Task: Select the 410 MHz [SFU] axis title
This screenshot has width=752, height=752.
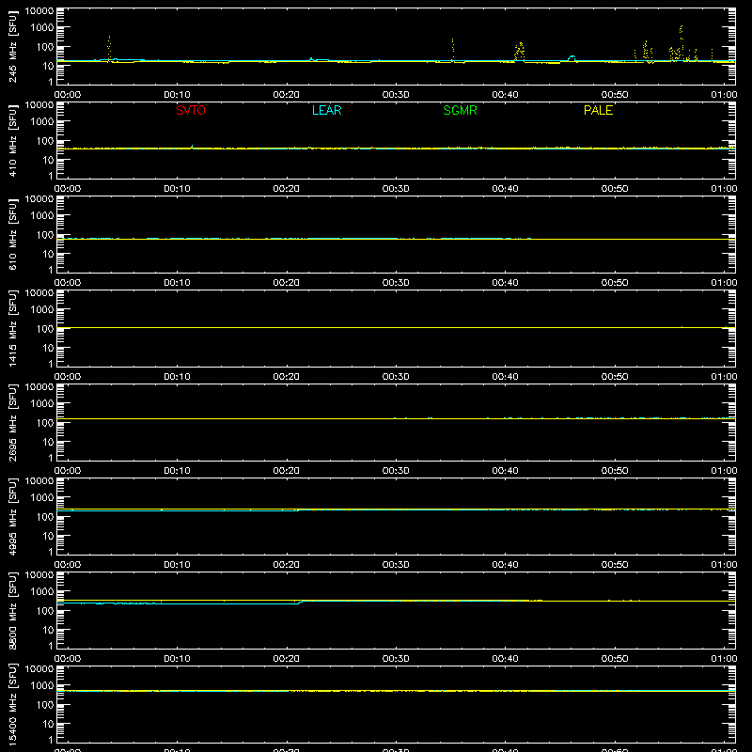Action: pos(13,140)
